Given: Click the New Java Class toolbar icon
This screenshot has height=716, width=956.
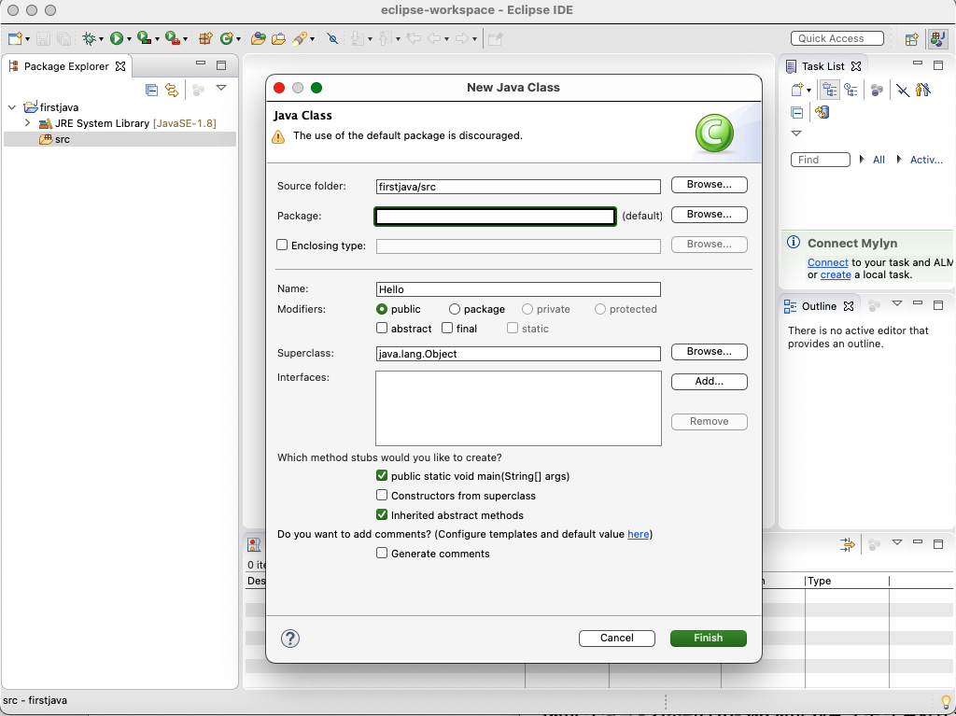Looking at the screenshot, I should pos(226,39).
